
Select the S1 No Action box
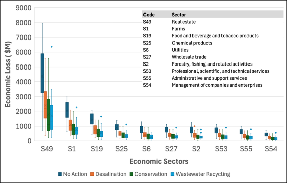67,110
